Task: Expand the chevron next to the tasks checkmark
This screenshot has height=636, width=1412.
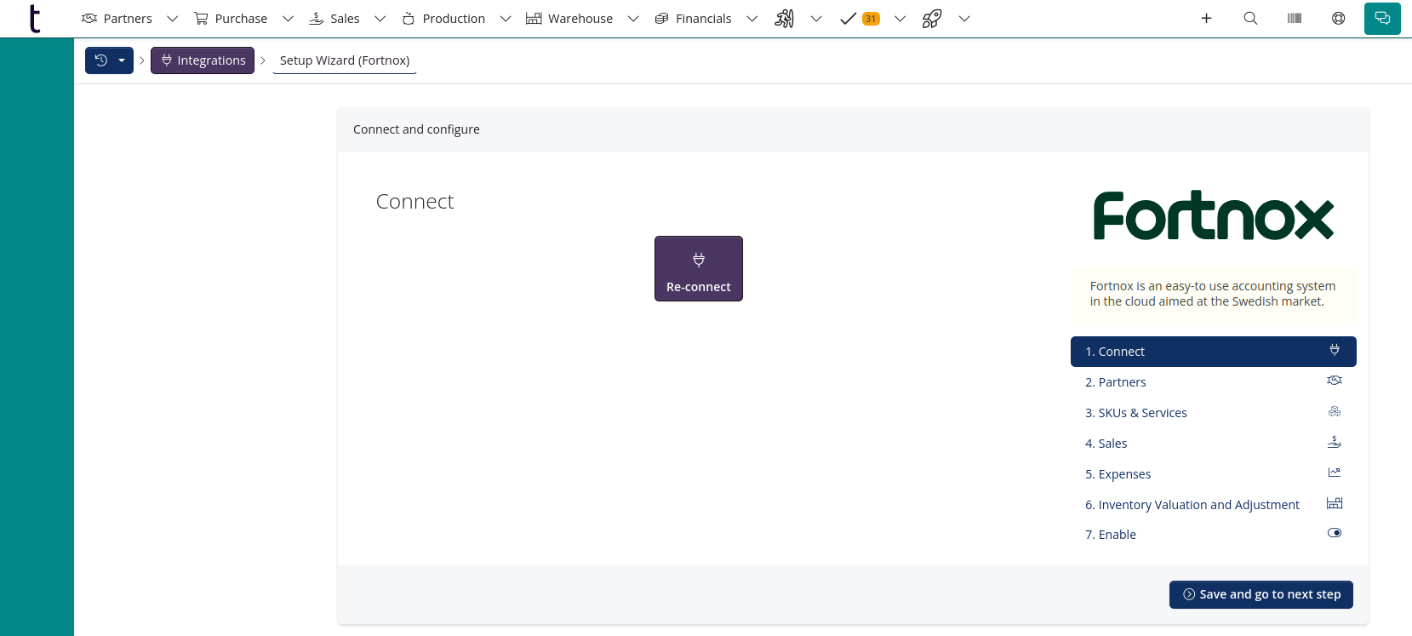Action: tap(900, 19)
